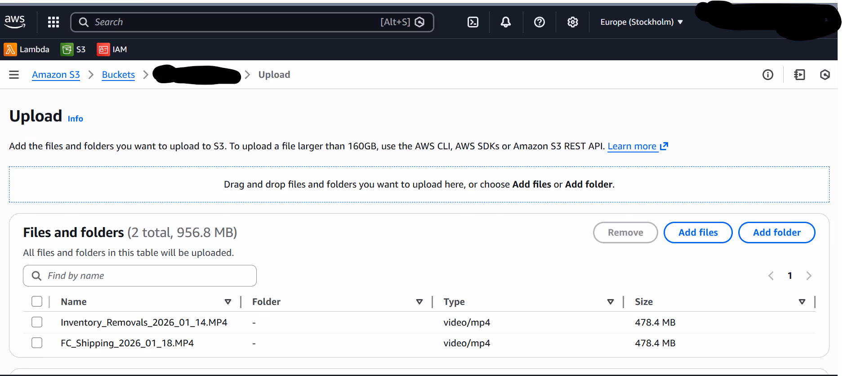843x376 pixels.
Task: Click video/mp4 type of Inventory_Removals row
Action: tap(467, 322)
